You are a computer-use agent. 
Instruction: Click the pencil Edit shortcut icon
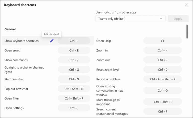(52, 41)
